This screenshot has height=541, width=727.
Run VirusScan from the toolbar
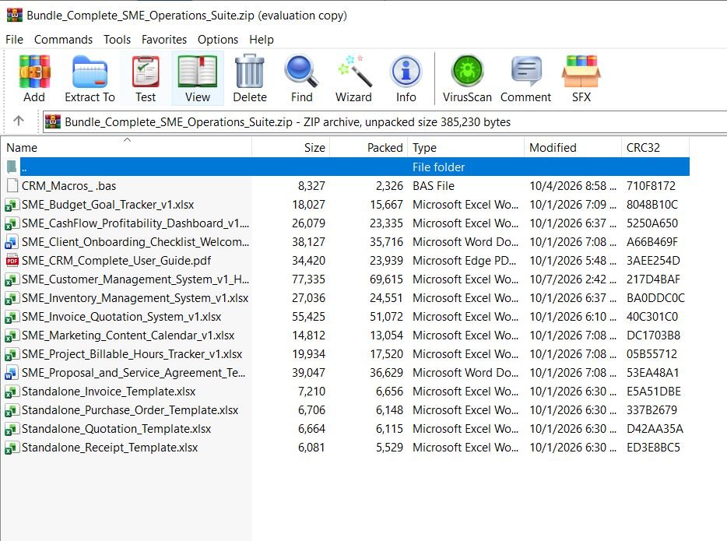(467, 72)
